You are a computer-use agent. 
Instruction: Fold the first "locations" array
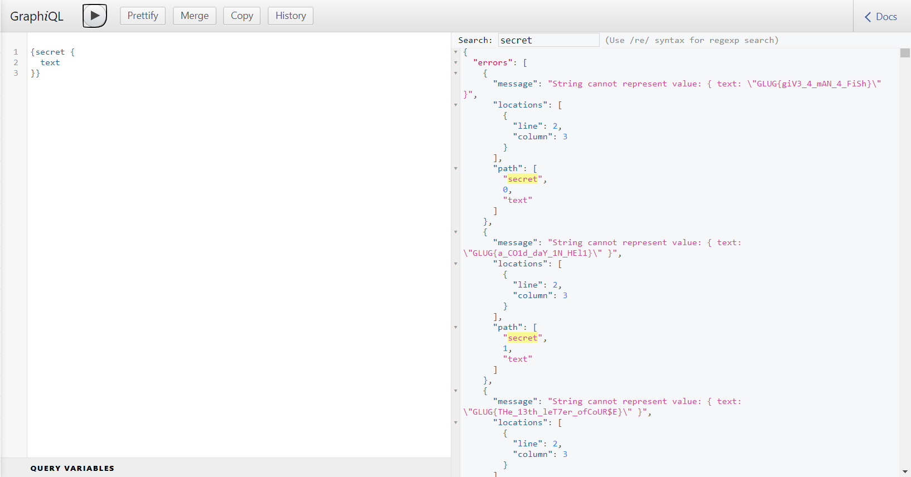[456, 105]
